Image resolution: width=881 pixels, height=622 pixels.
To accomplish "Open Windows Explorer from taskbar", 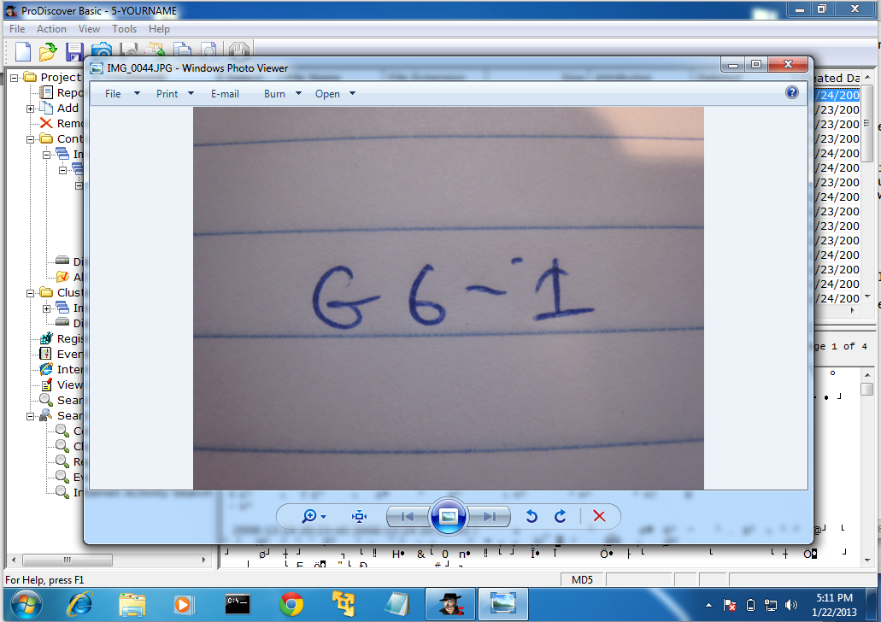I will click(132, 605).
